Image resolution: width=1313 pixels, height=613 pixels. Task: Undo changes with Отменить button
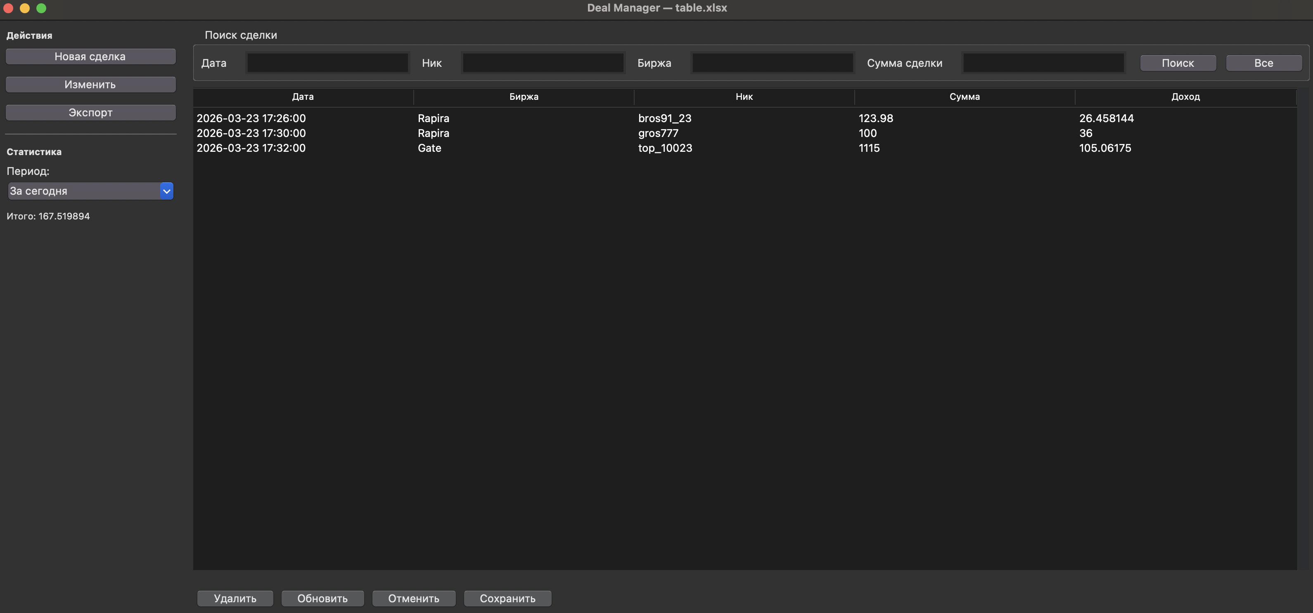(414, 599)
